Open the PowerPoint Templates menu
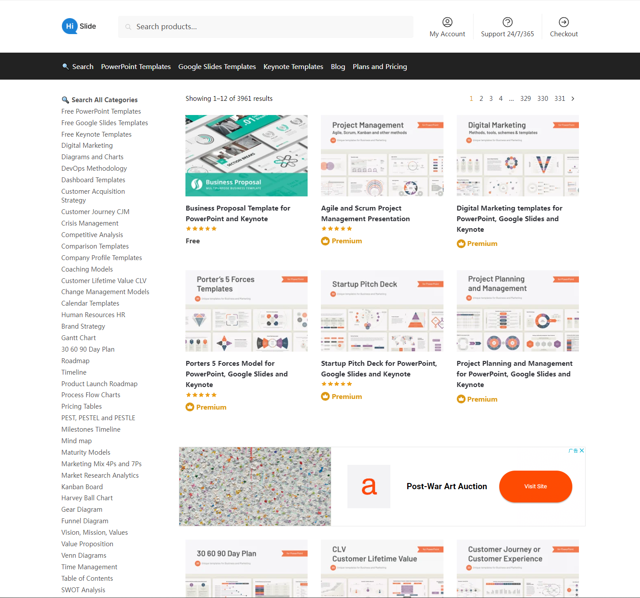 pyautogui.click(x=136, y=66)
